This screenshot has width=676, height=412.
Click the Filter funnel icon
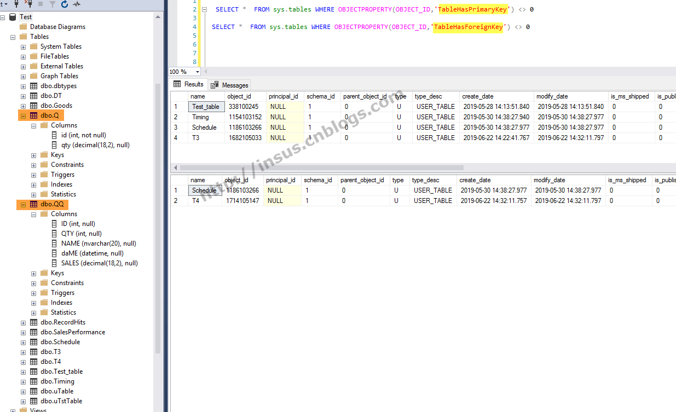click(x=53, y=4)
